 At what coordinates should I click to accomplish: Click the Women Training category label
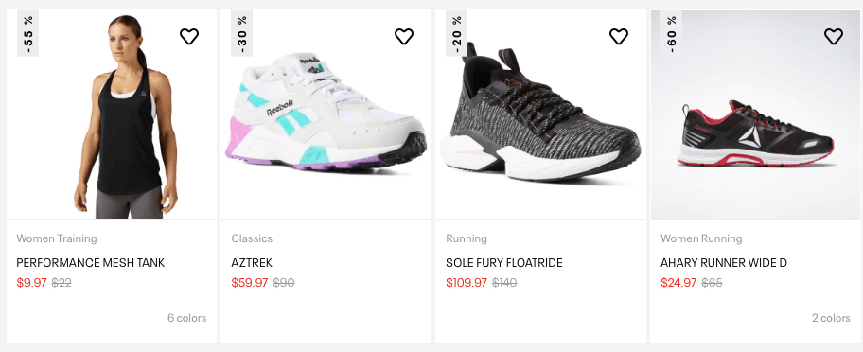[x=57, y=238]
